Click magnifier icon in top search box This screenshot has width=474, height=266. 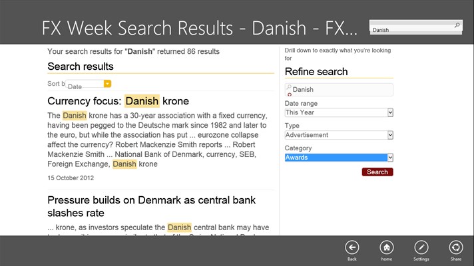tap(457, 25)
